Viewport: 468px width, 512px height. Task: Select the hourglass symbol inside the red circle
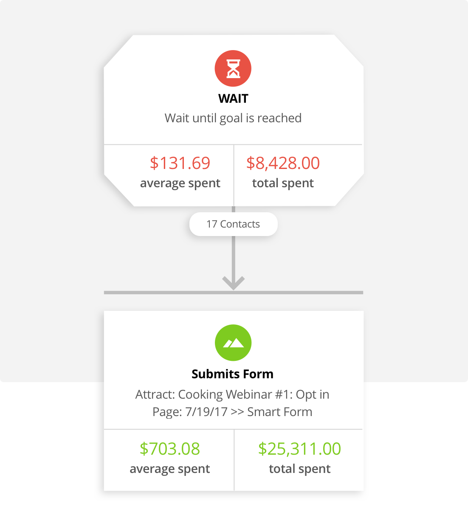233,68
